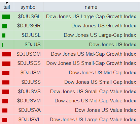
Task: Select the $DJUSM symbol cell
Action: pos(29,73)
